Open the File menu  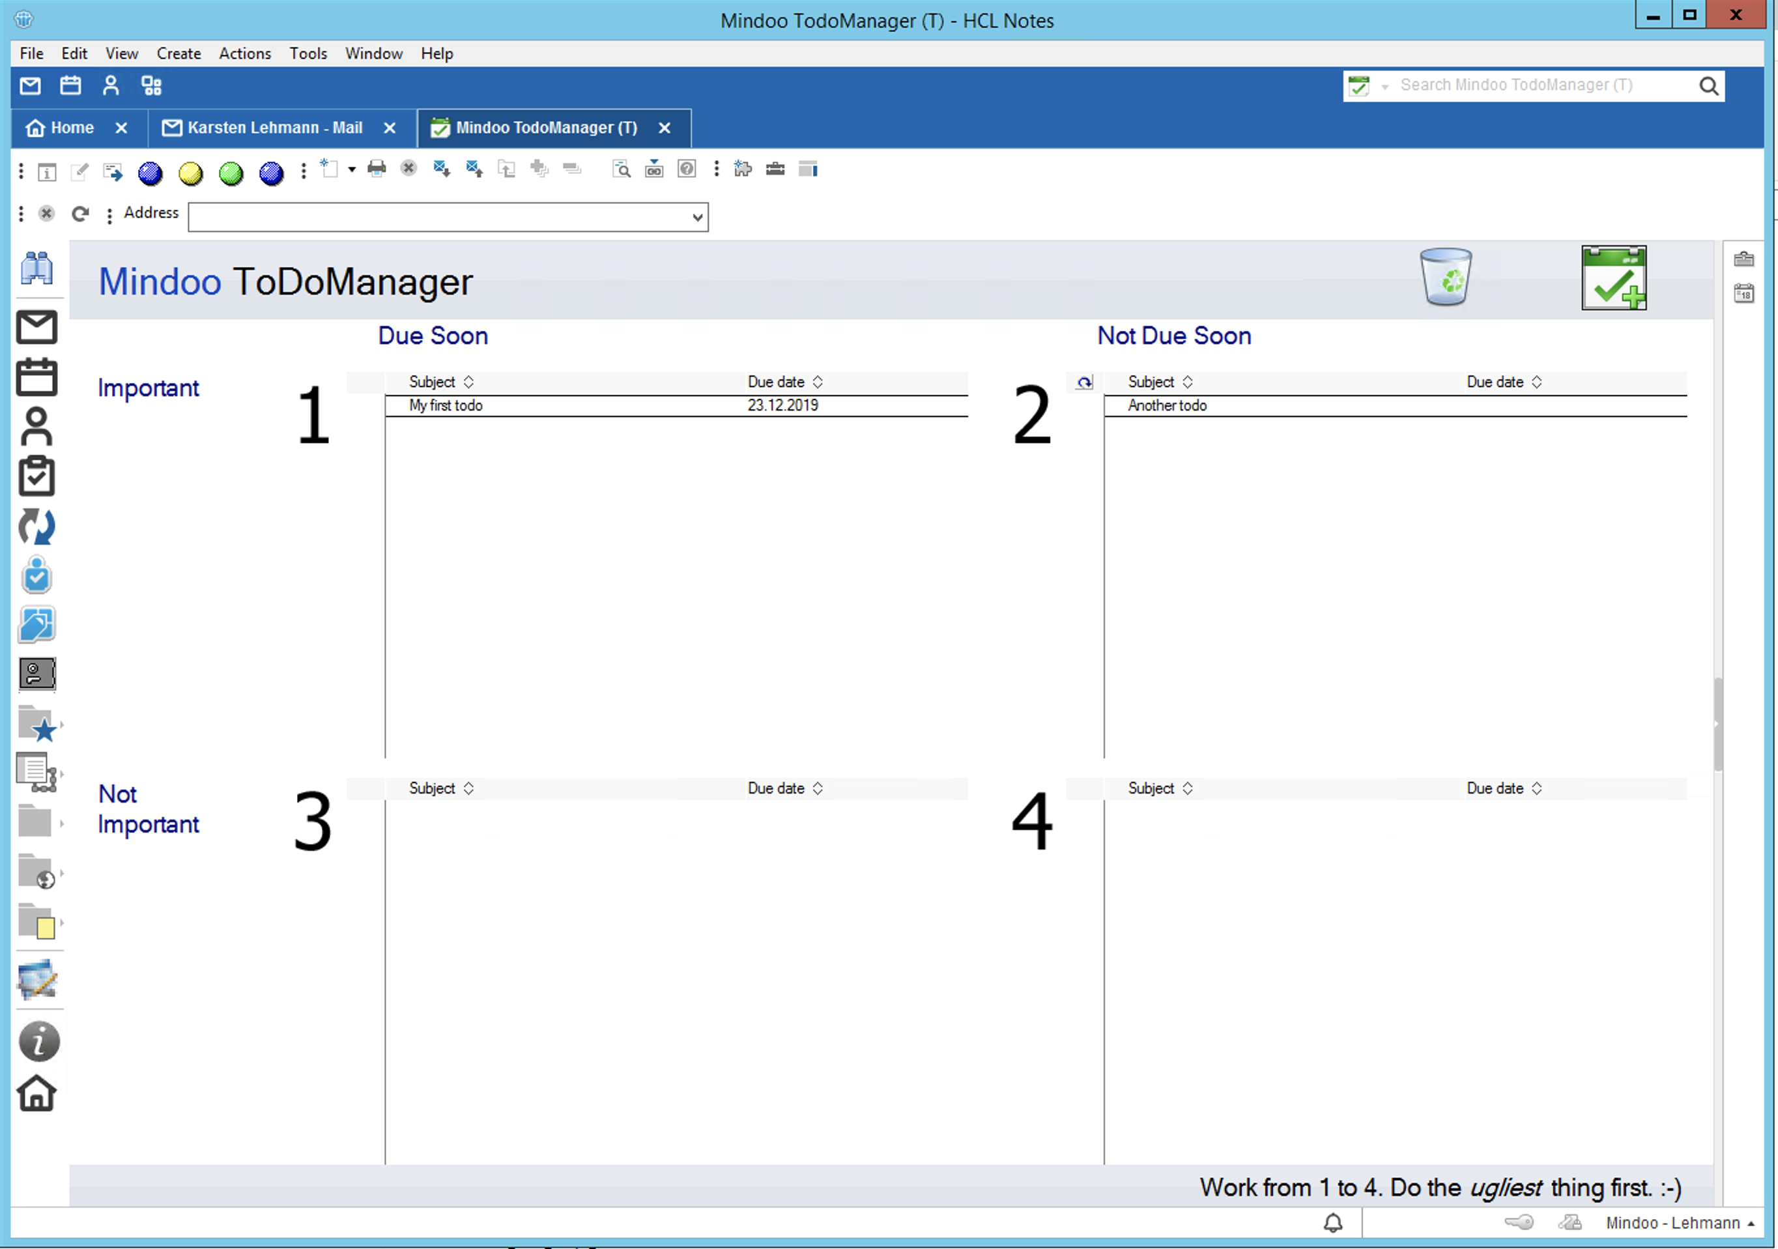tap(32, 53)
